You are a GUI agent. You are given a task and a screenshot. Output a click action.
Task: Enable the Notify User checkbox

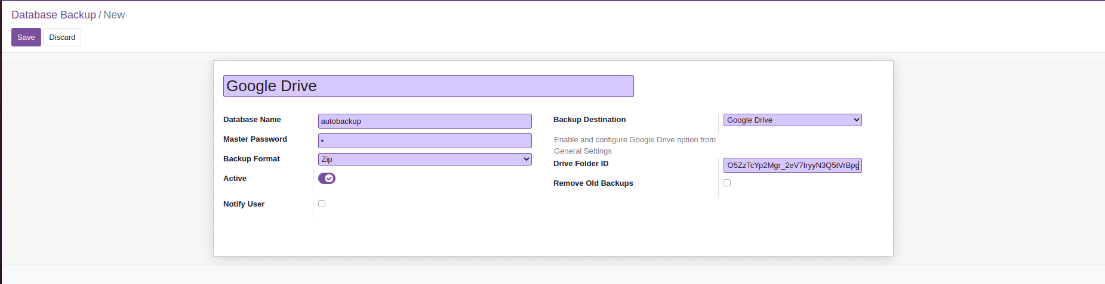point(322,204)
